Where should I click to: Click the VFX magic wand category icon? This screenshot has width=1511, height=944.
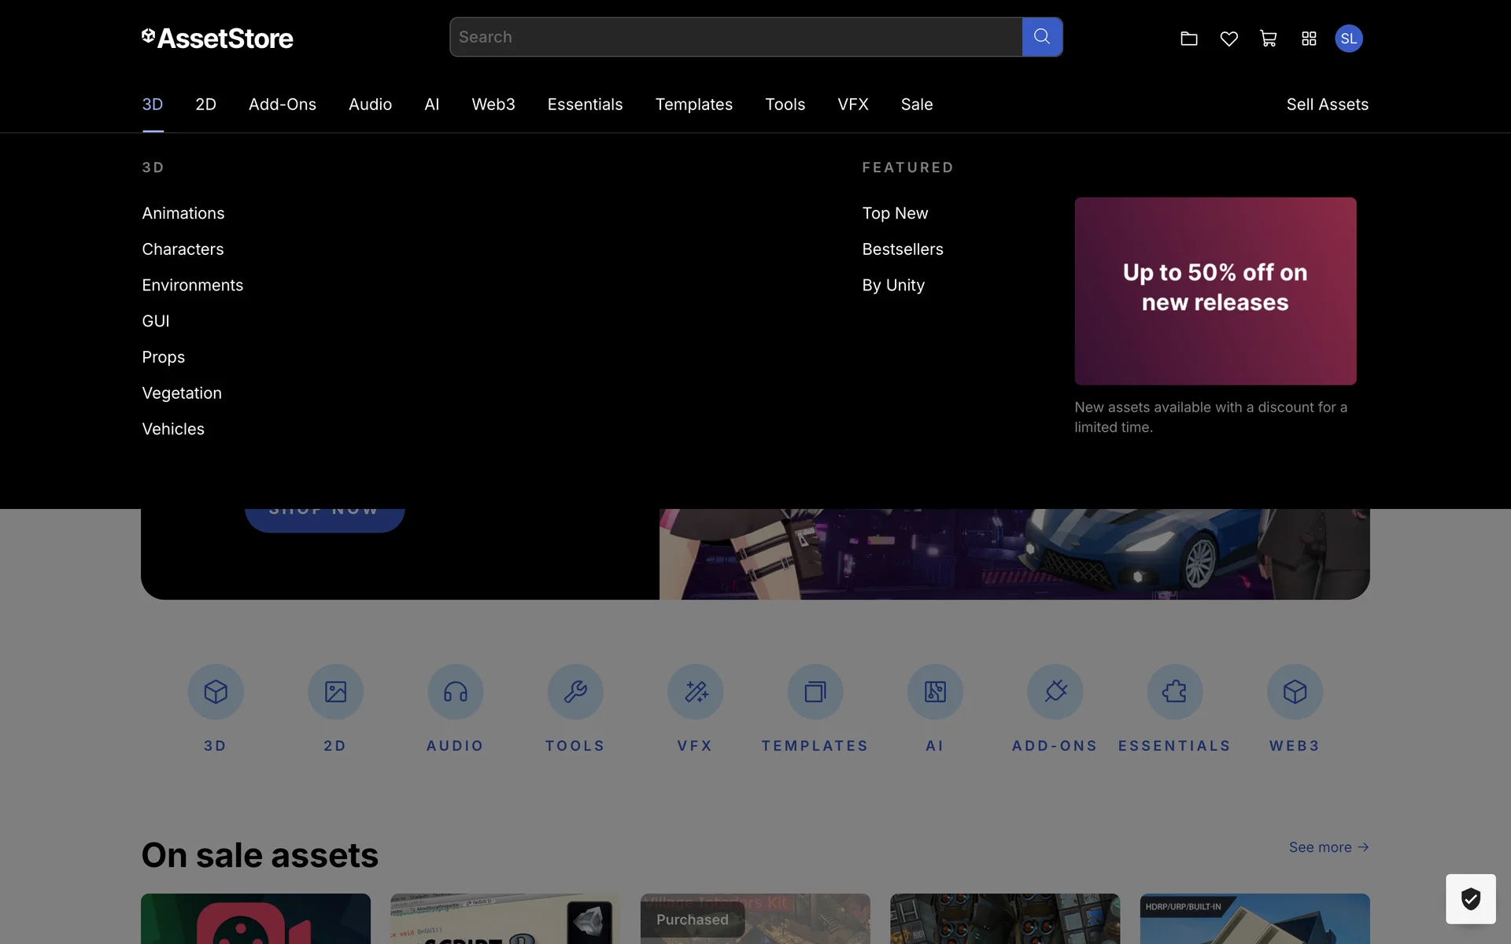695,691
